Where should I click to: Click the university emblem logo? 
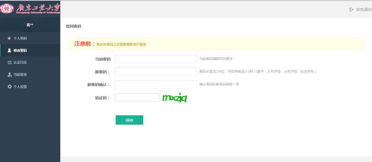pyautogui.click(x=7, y=9)
